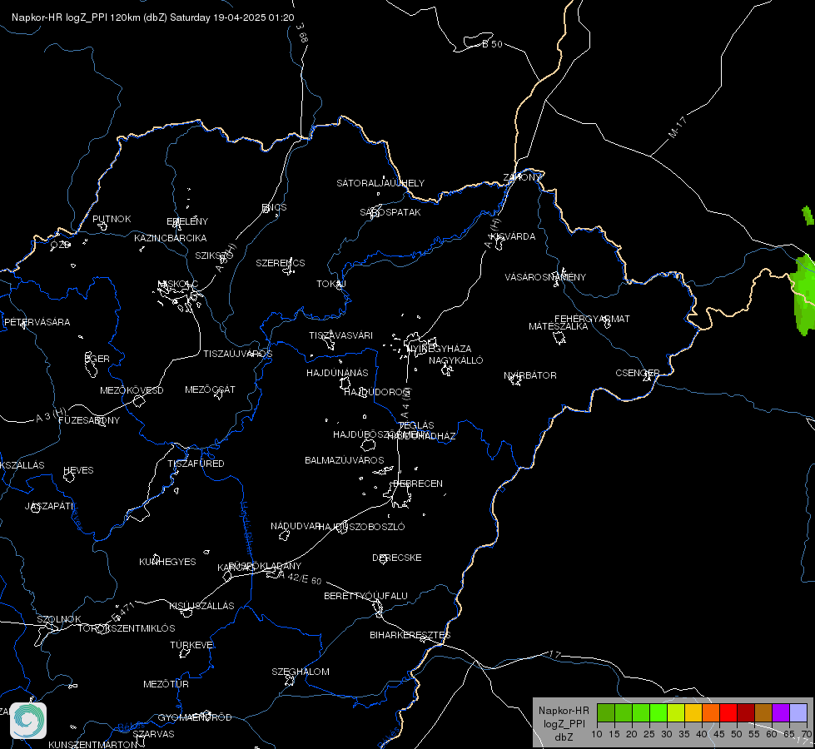This screenshot has height=749, width=815.
Task: Click the MISKOLC city label
Action: (x=178, y=284)
